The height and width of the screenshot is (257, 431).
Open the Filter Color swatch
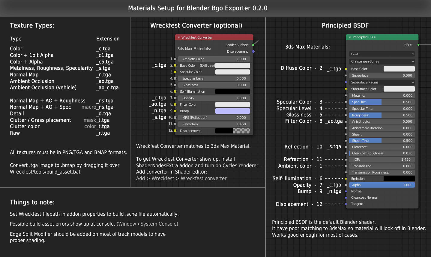[232, 104]
